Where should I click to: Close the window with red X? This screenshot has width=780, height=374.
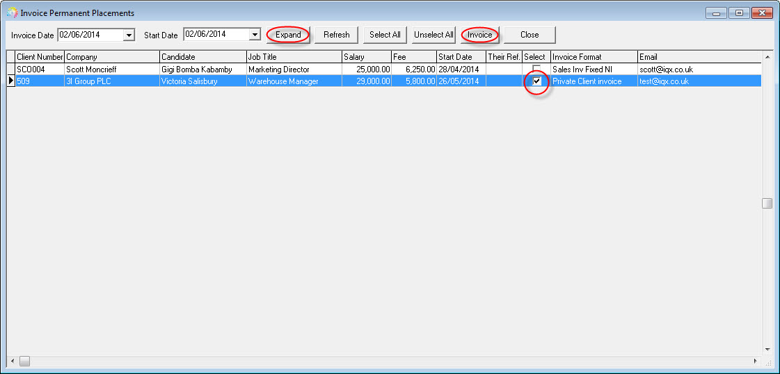[762, 13]
